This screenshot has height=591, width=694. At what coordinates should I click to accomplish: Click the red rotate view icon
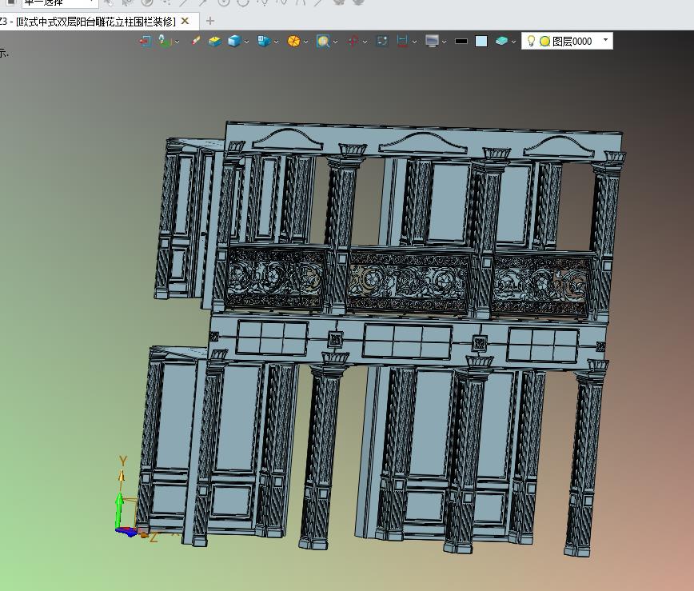(x=353, y=41)
